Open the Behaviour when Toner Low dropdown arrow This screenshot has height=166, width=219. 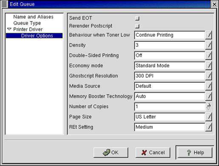point(208,35)
